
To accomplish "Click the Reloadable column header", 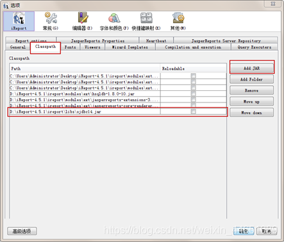I will pos(194,69).
